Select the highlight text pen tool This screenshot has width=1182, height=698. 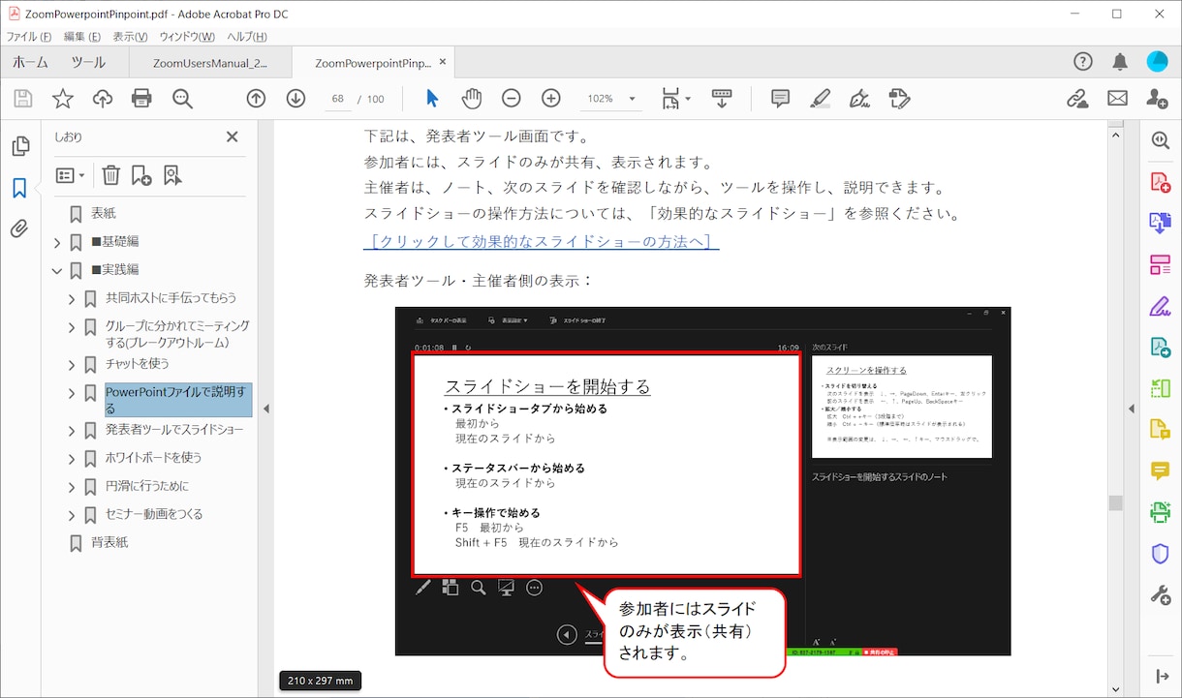pos(820,99)
